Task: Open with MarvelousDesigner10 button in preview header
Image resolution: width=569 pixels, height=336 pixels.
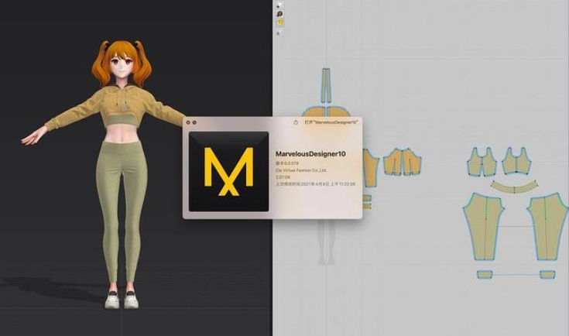Action: click(x=331, y=122)
